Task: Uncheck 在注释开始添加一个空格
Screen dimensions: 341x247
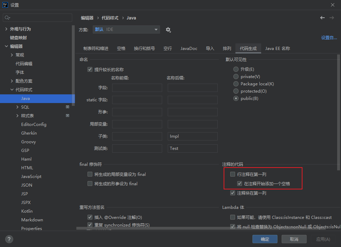Action: tap(240, 183)
